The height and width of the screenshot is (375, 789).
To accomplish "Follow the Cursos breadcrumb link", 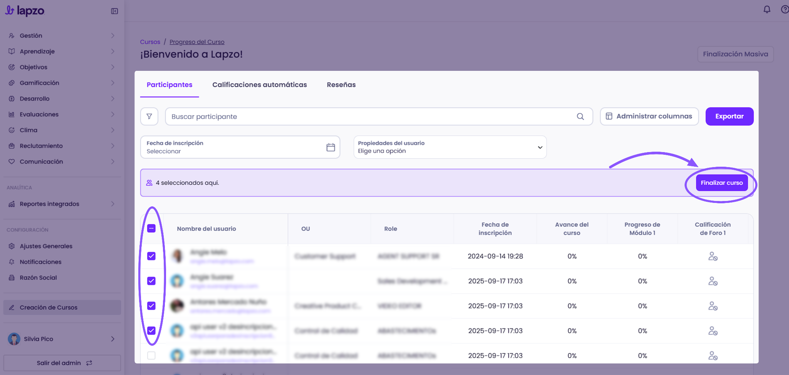I will point(150,42).
